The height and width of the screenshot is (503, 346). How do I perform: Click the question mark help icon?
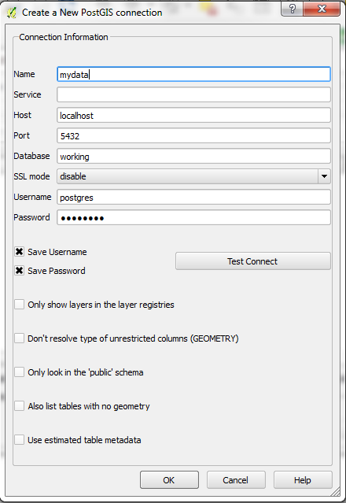(292, 9)
